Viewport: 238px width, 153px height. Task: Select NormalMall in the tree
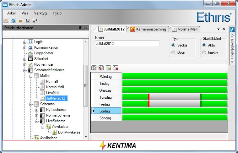coord(55,87)
